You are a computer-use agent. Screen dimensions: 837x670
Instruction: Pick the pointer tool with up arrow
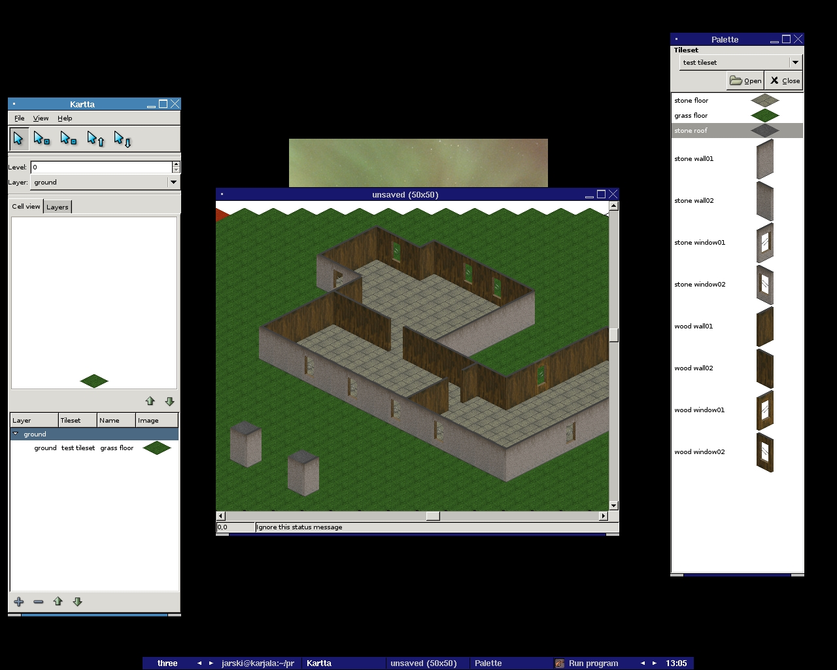point(95,139)
